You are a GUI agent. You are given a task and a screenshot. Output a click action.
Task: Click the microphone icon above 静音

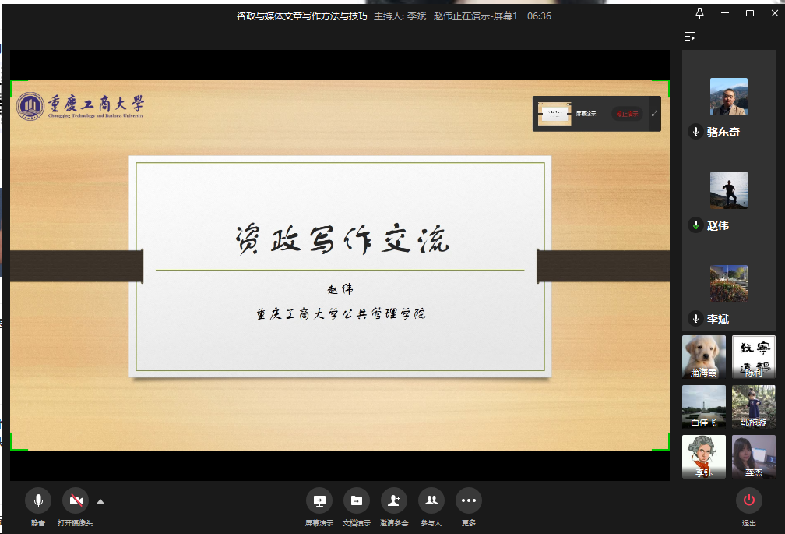click(37, 500)
